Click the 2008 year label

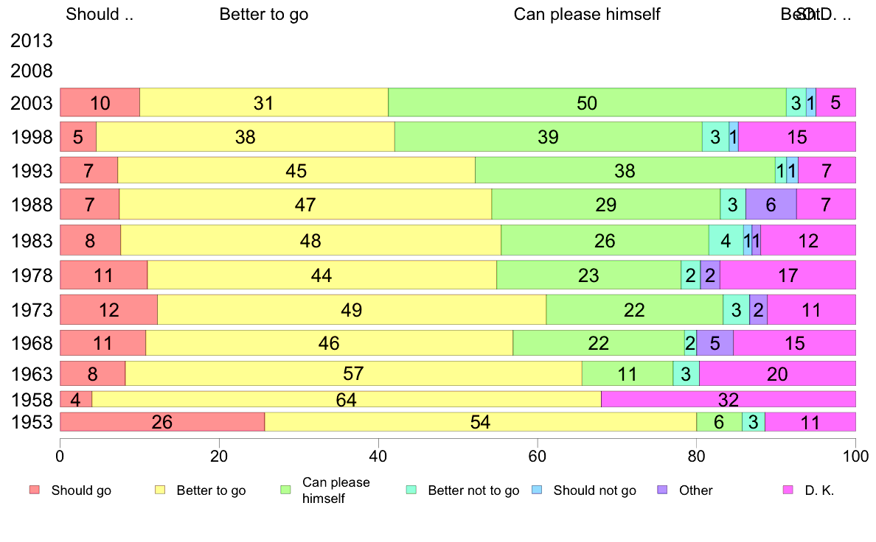coord(31,71)
